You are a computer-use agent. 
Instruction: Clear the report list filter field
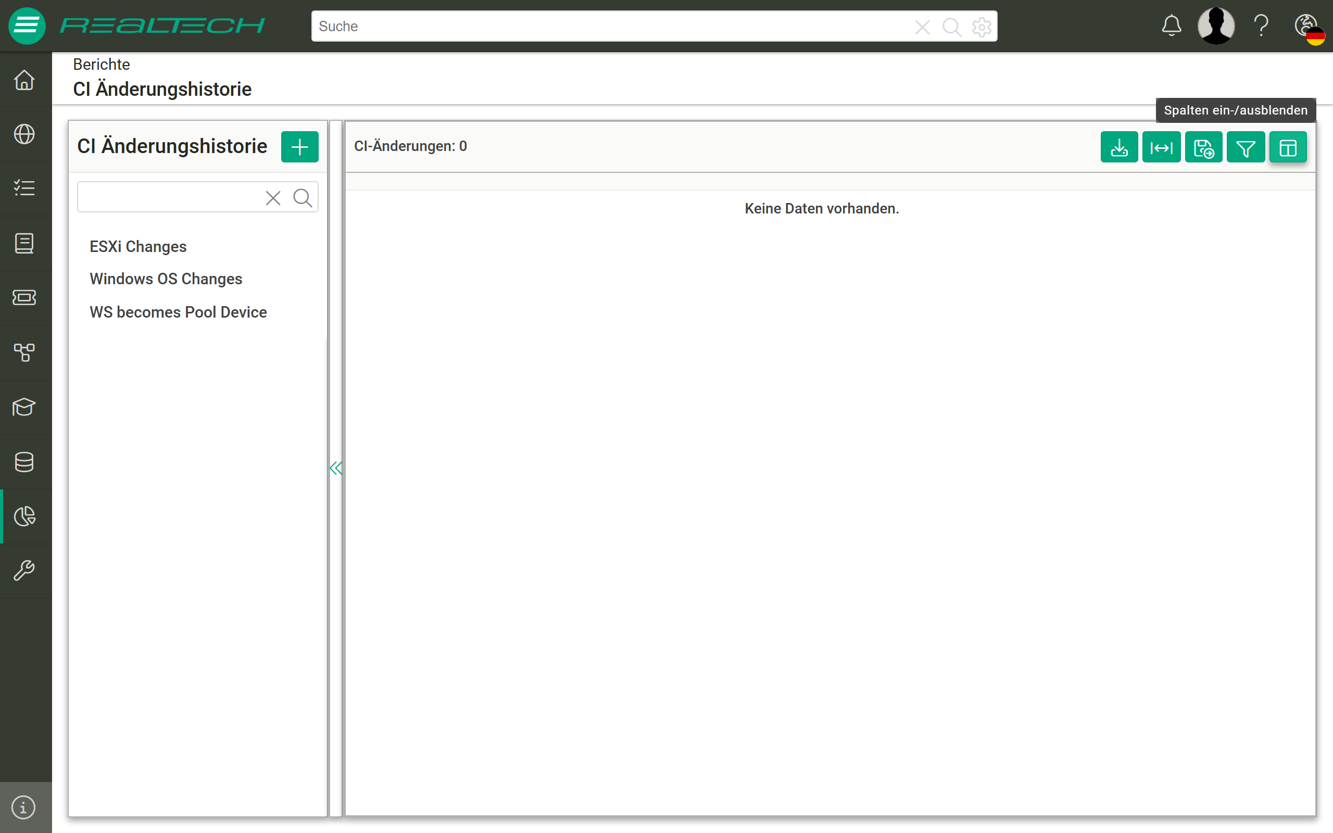[273, 198]
